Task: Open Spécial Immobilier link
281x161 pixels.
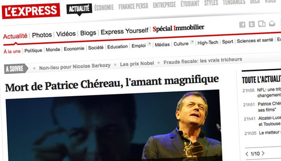Action: click(178, 28)
